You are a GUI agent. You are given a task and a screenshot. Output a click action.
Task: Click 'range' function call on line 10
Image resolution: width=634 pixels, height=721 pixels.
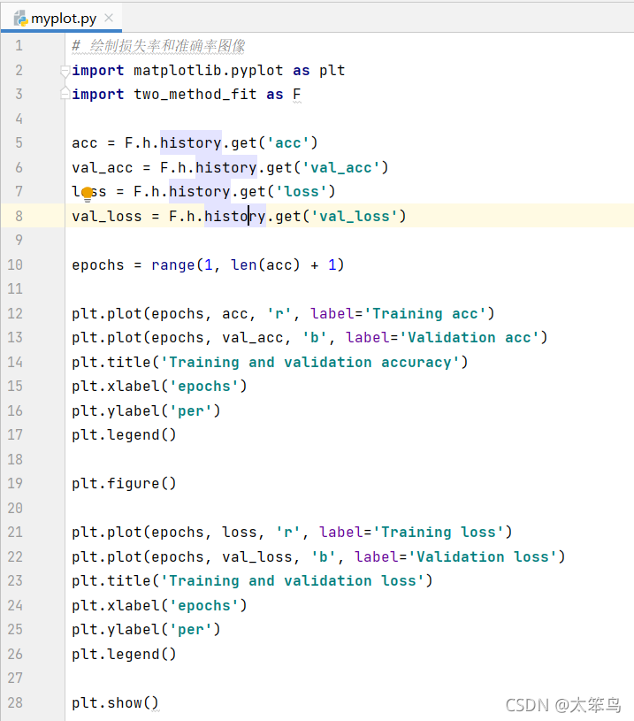click(172, 265)
